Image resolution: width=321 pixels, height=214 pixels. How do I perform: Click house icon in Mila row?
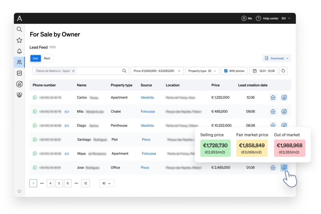[273, 112]
